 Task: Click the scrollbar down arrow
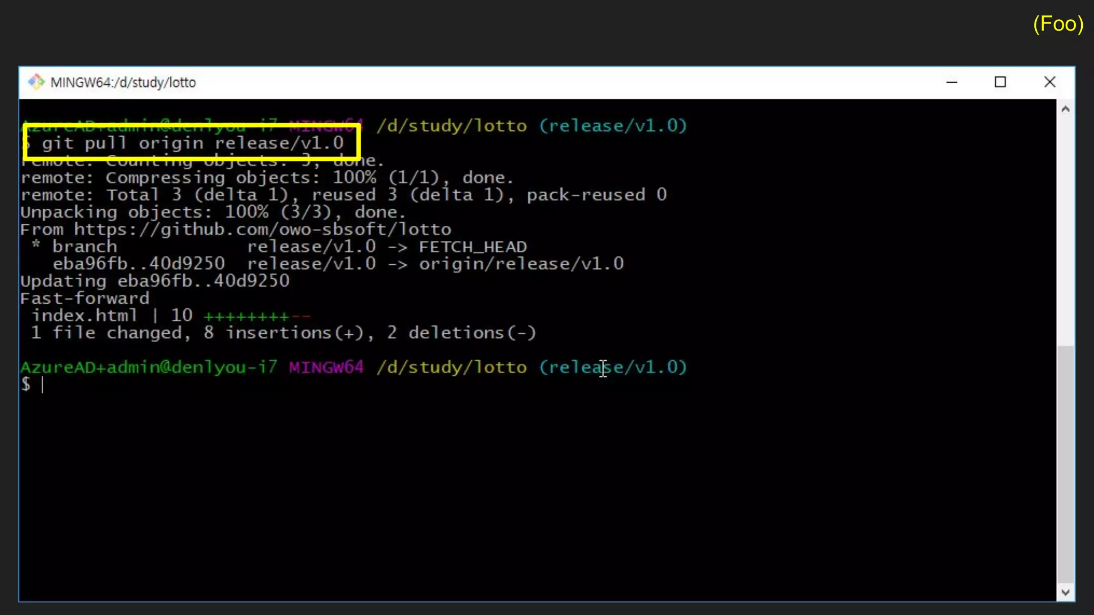tap(1065, 592)
